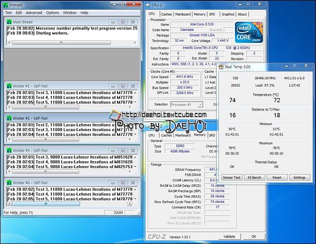Image resolution: width=316 pixels, height=244 pixels.
Task: Click Worker #1 horizontal scrollbar thumb
Action: (x=45, y=107)
